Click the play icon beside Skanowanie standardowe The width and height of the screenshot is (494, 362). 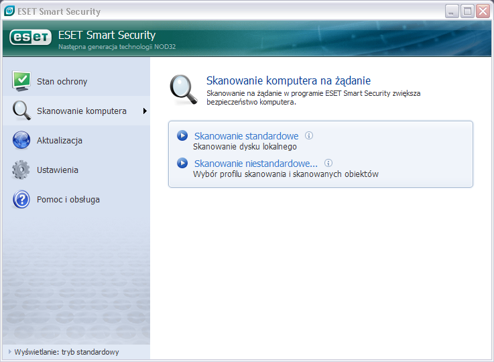(182, 136)
